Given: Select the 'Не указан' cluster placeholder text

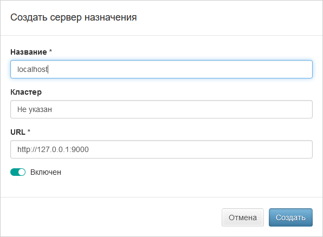Looking at the screenshot, I should 35,109.
